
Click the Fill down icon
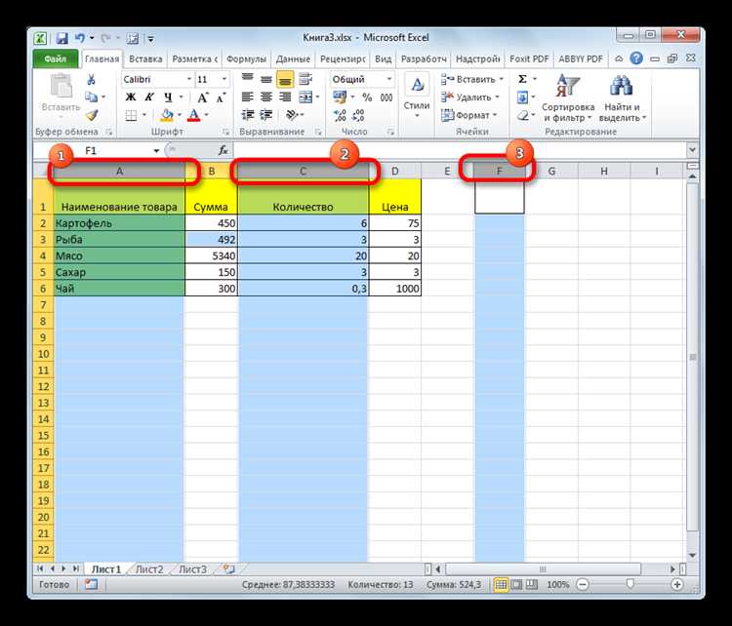pyautogui.click(x=523, y=98)
